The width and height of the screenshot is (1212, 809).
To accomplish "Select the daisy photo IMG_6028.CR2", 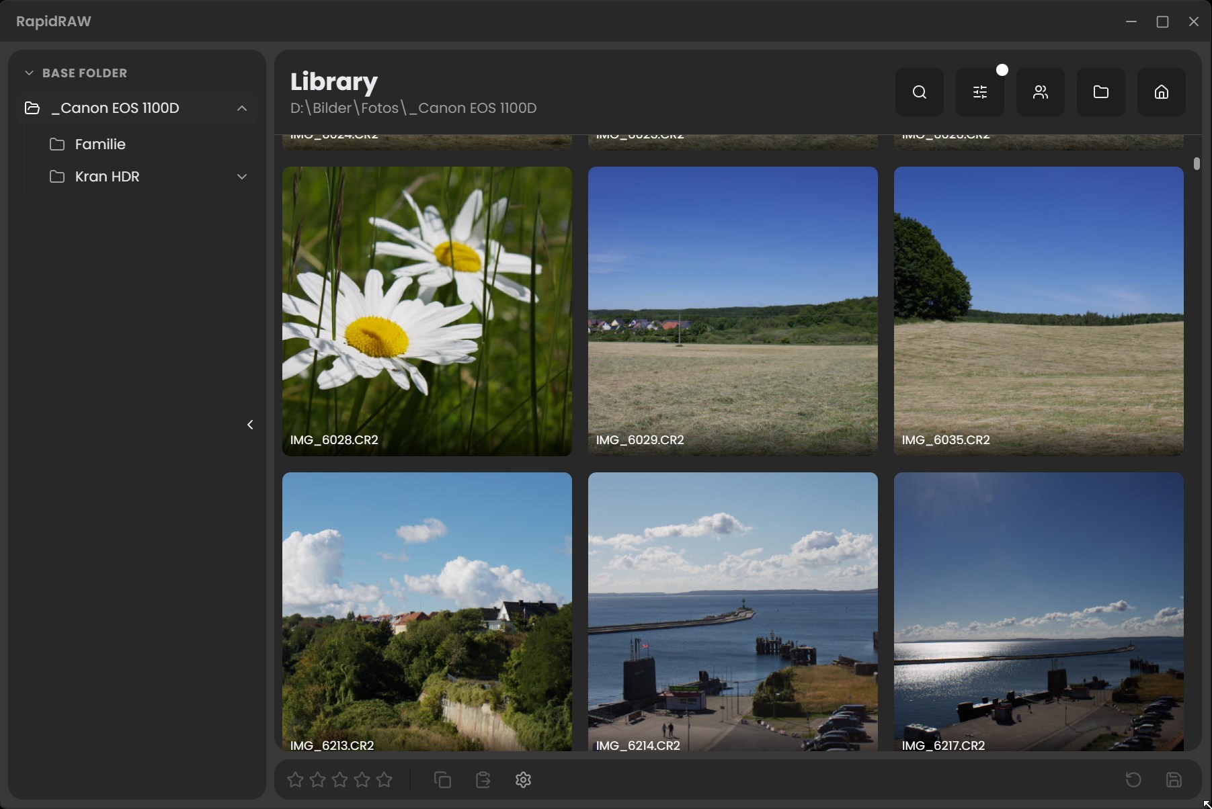I will (427, 311).
